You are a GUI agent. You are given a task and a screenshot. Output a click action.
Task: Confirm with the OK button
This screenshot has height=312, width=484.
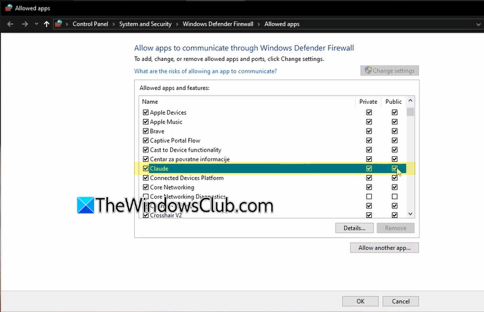point(360,301)
